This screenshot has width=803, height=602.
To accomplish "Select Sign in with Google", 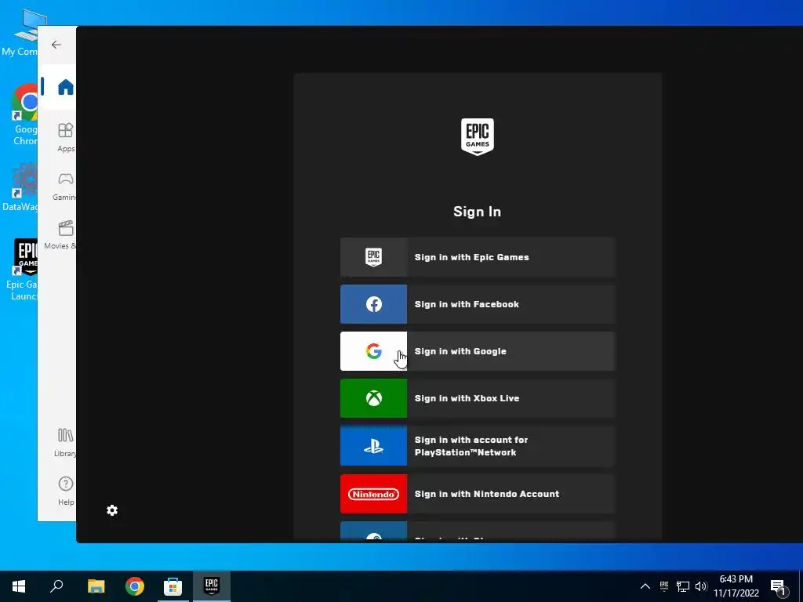I will tap(478, 351).
